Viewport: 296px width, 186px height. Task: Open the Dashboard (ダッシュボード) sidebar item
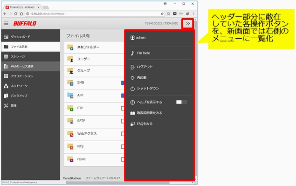31,37
